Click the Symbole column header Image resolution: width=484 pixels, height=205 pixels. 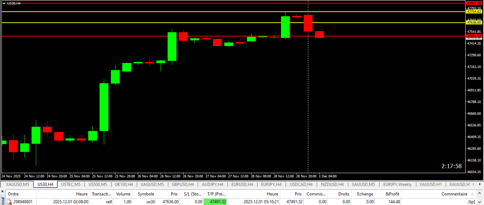point(146,194)
